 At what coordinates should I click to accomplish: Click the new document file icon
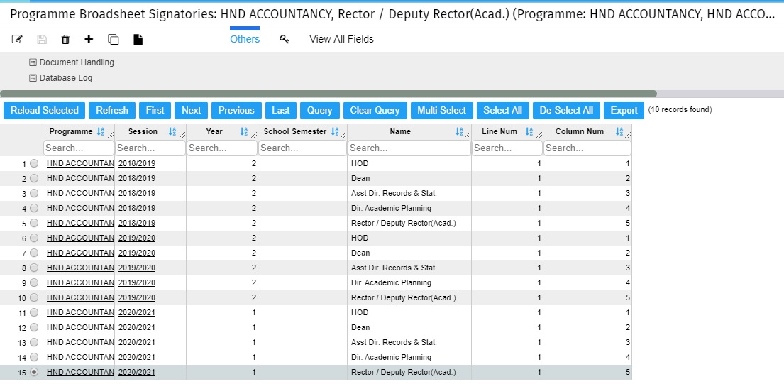pos(138,39)
